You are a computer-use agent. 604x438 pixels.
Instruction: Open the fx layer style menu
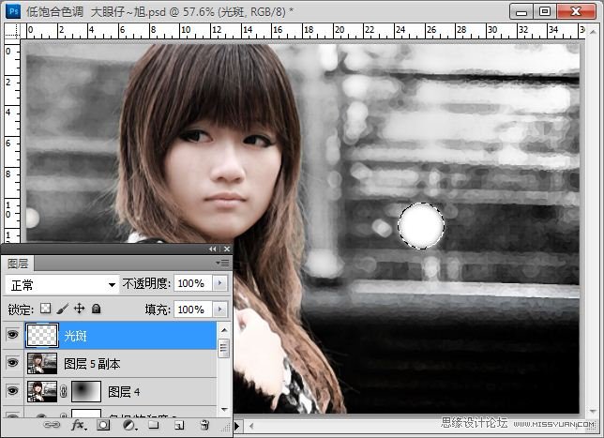click(x=79, y=425)
